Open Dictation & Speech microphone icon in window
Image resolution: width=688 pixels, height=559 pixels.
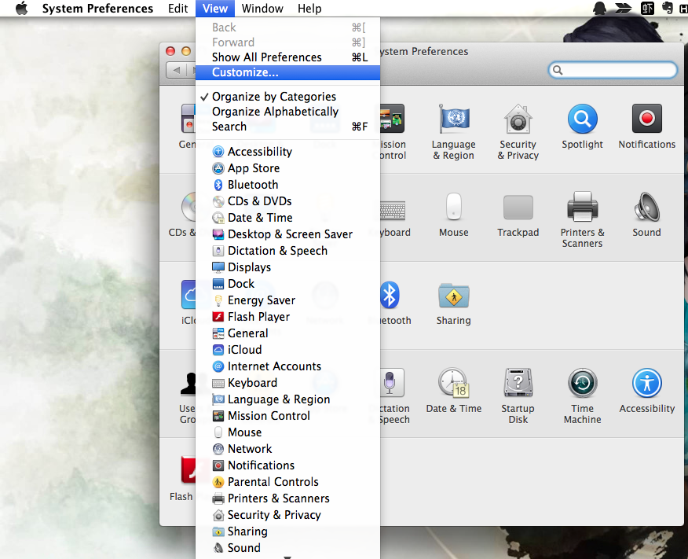[391, 383]
